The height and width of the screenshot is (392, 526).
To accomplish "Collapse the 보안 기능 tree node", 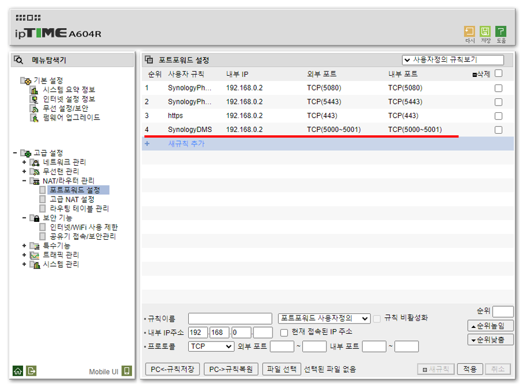I will coord(24,218).
